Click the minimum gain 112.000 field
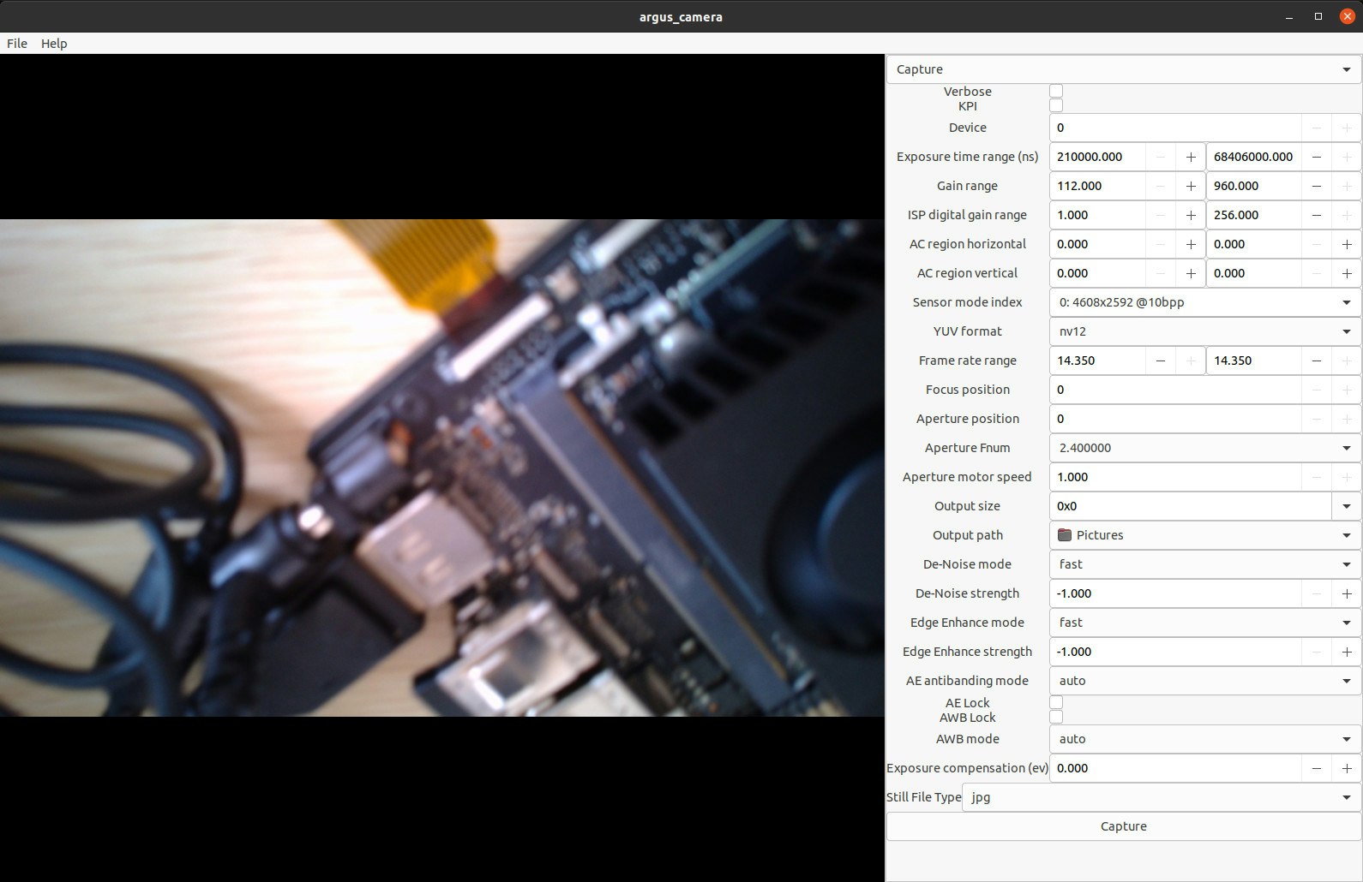 click(1097, 186)
